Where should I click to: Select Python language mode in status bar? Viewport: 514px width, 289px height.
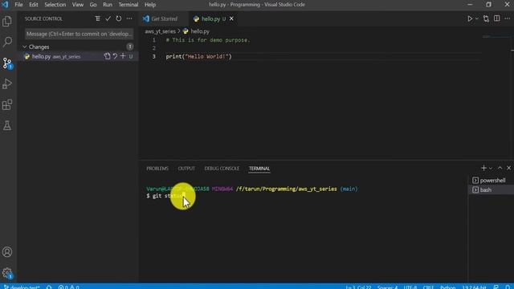(448, 287)
